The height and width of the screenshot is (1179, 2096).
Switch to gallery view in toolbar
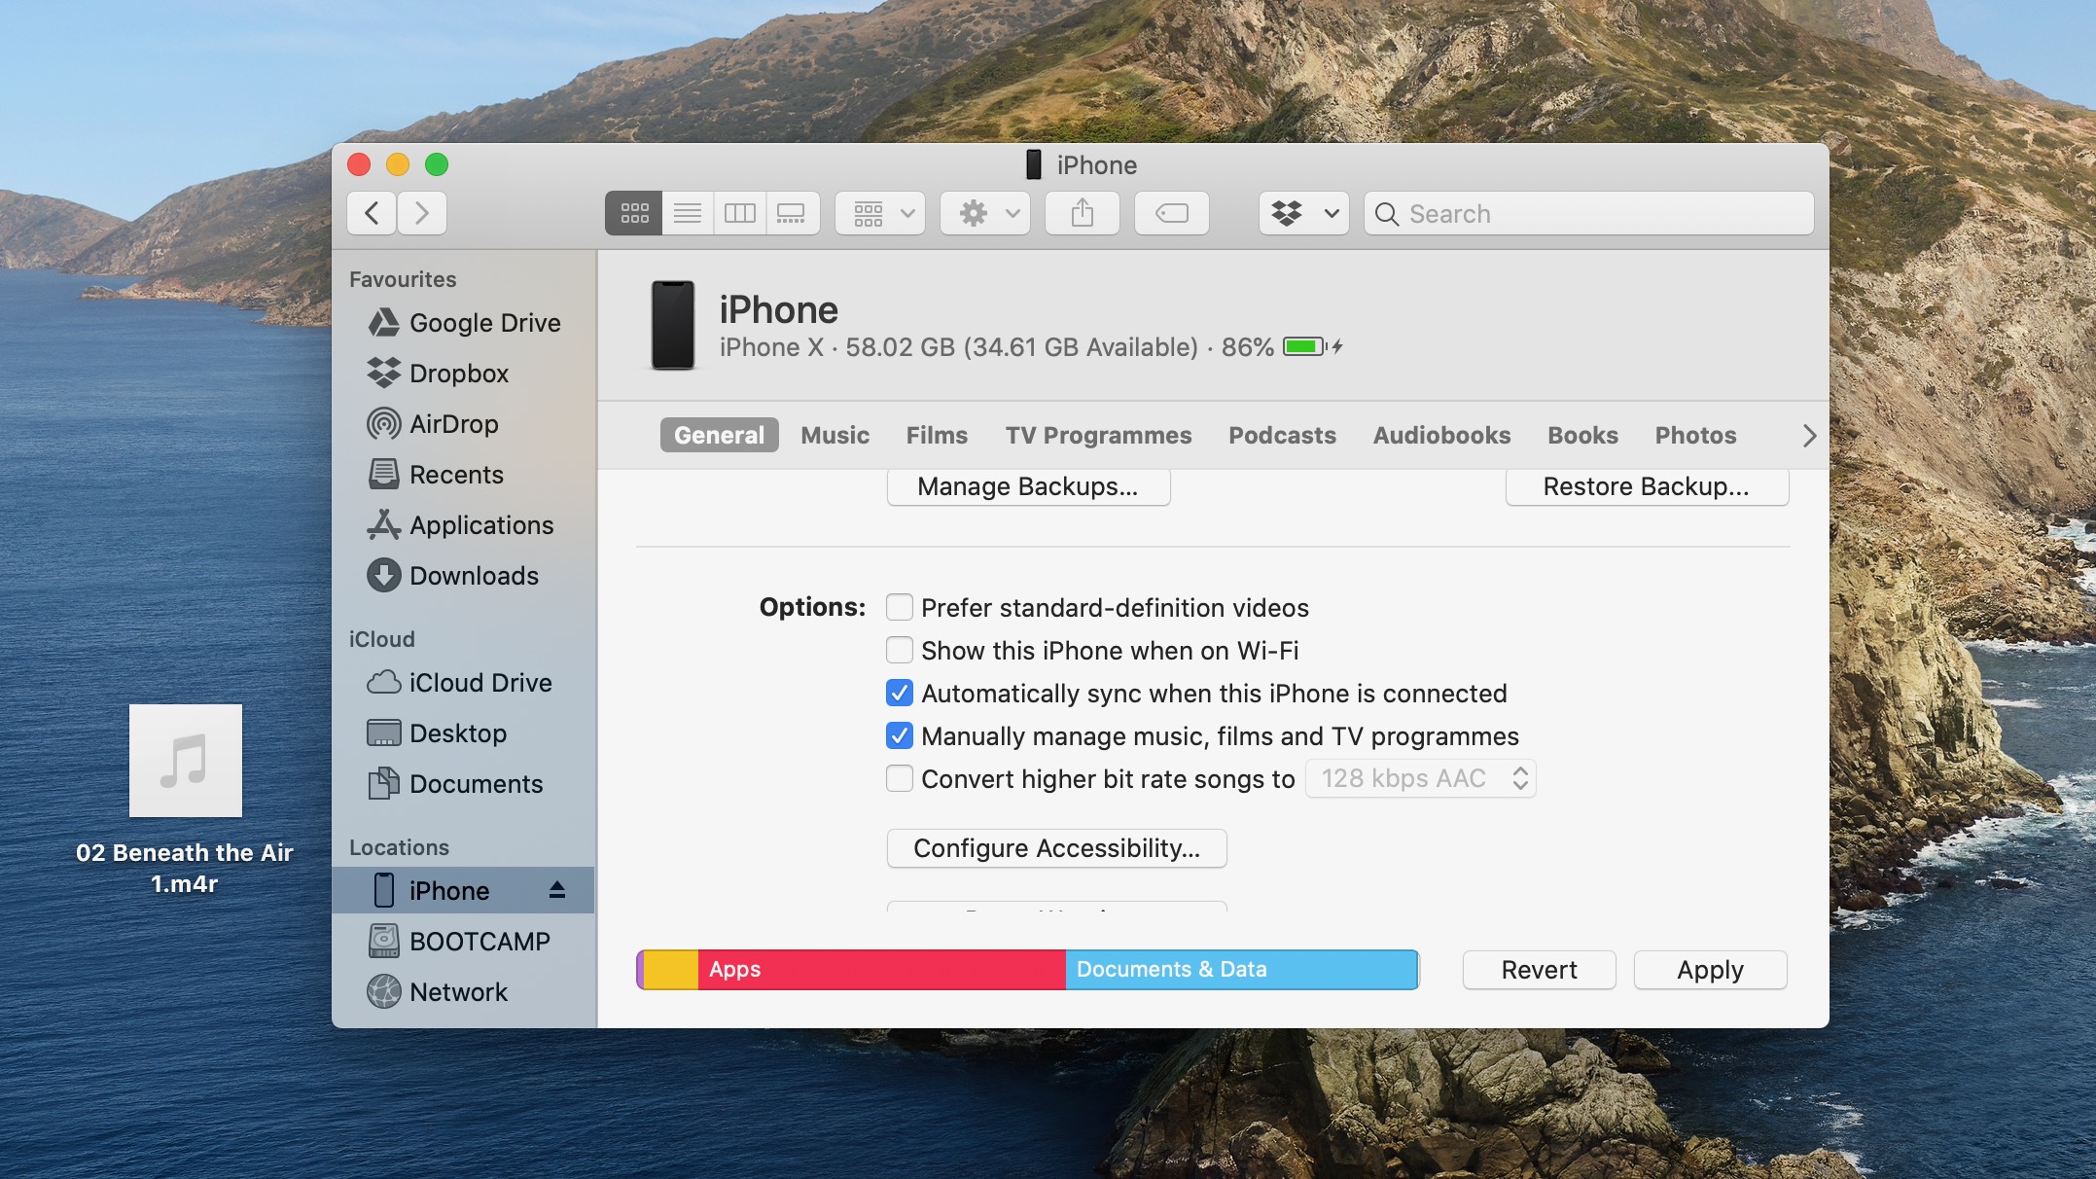point(792,213)
